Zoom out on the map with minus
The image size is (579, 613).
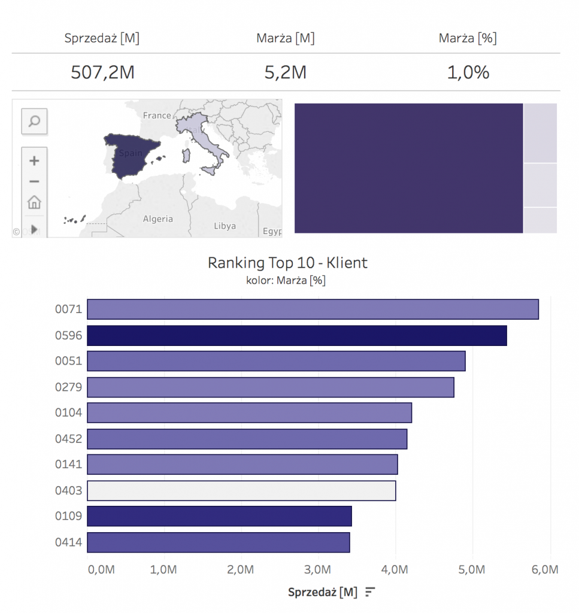34,181
